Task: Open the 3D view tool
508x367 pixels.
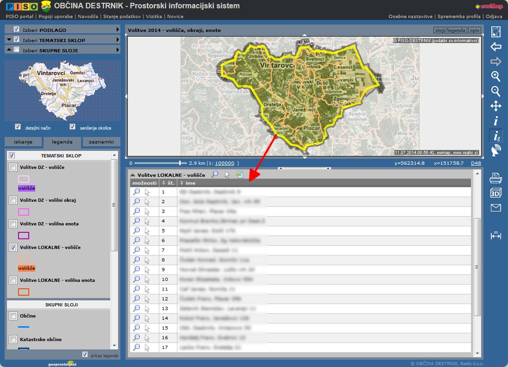Action: tap(495, 193)
